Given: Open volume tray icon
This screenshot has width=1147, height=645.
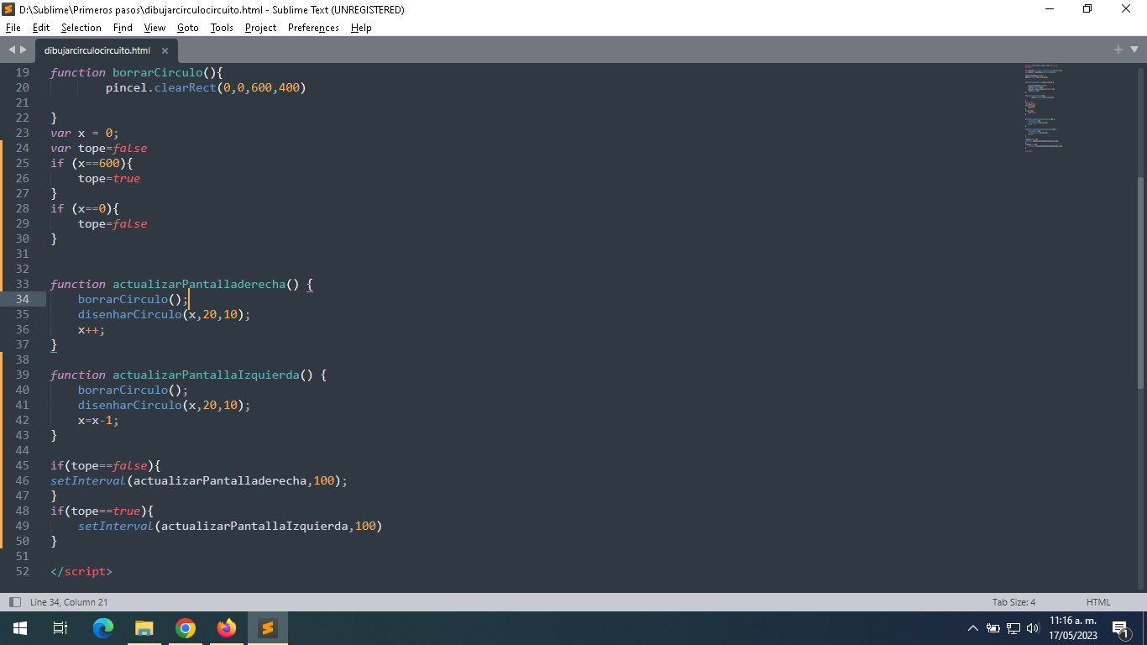Looking at the screenshot, I should [1033, 628].
